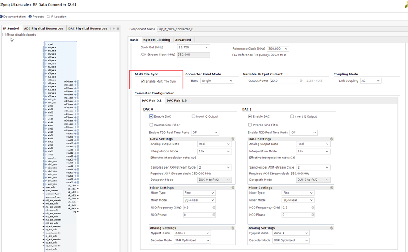Open the Band dropdown under Converter Band Mode

click(217, 80)
